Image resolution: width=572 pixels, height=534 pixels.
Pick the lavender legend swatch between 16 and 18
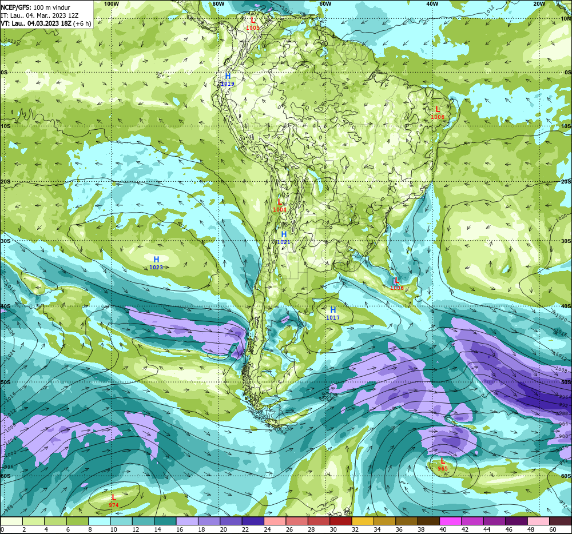[187, 521]
